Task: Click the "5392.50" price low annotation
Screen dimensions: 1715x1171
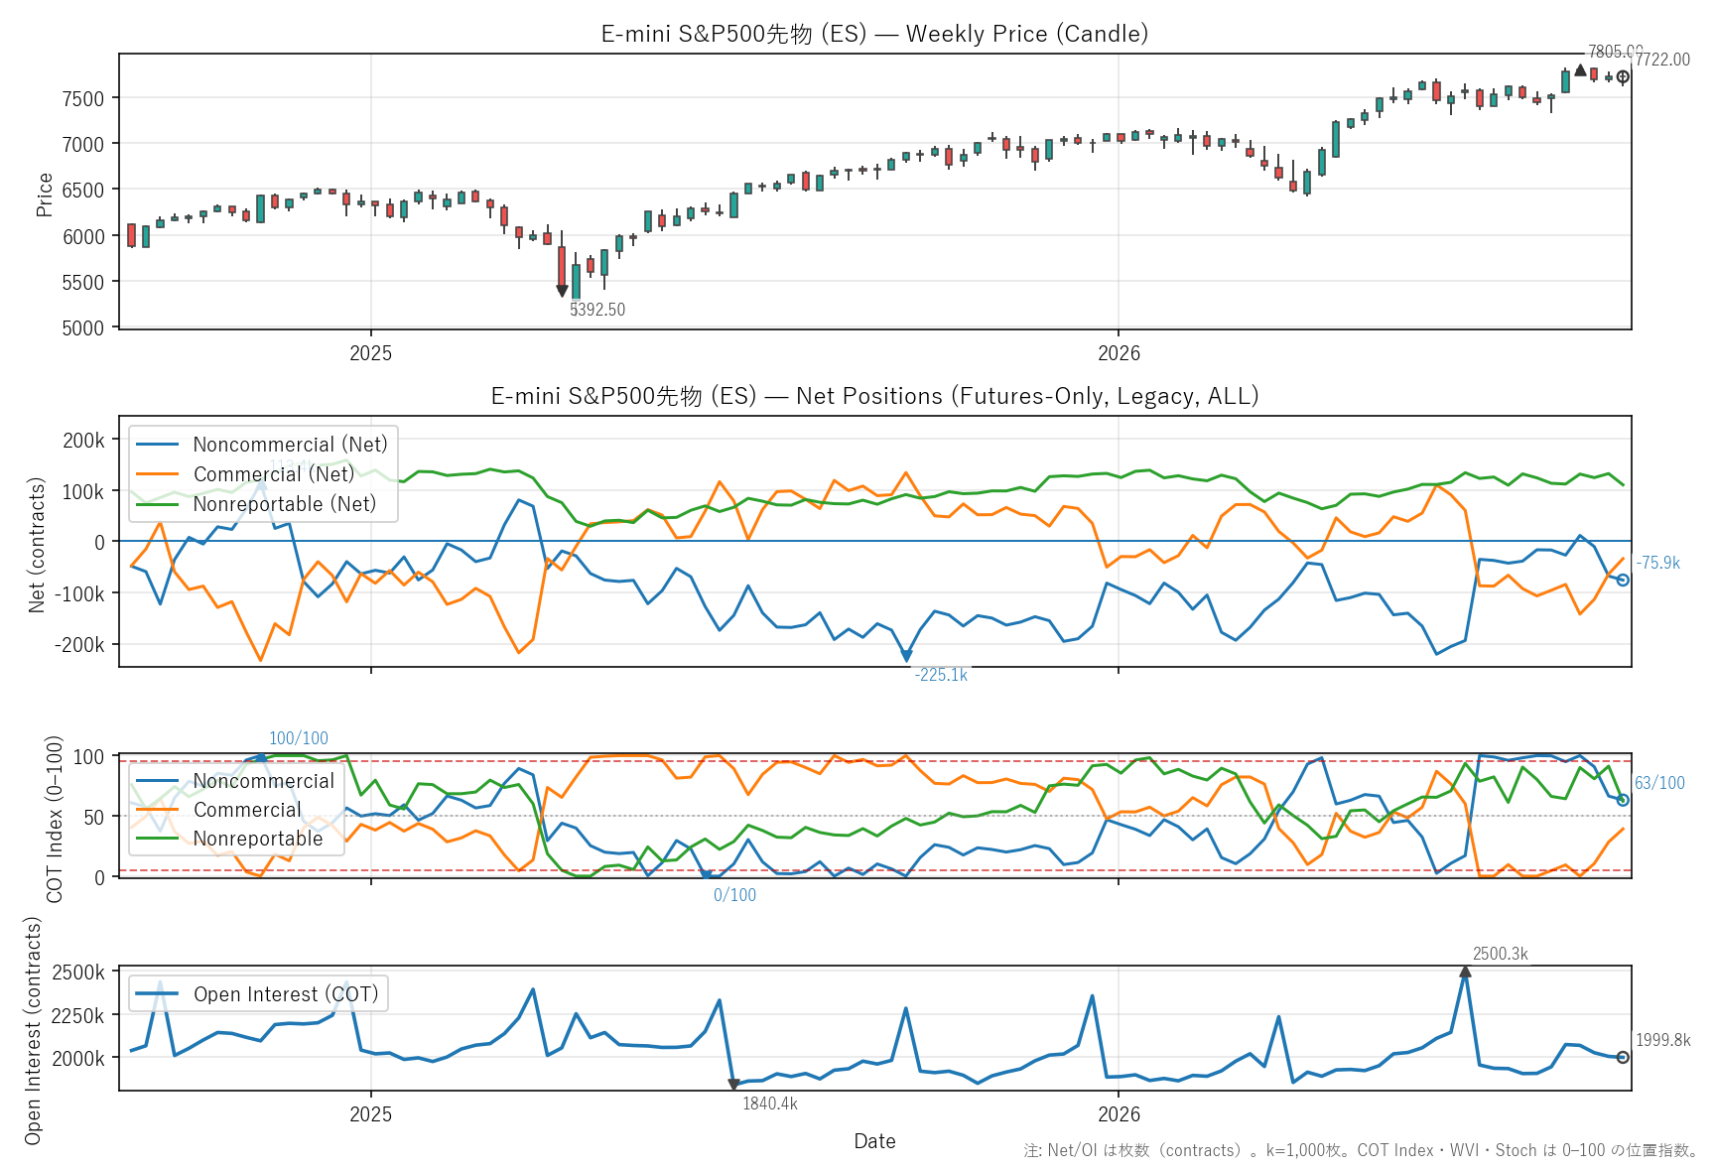Action: pyautogui.click(x=597, y=310)
